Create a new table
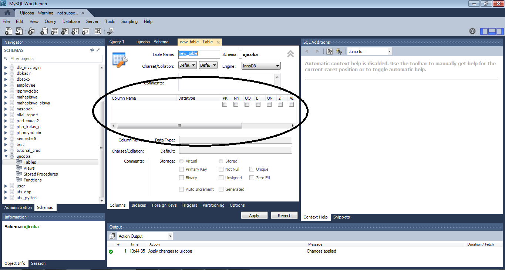Viewport: 505px width, 270px height. pos(54,31)
